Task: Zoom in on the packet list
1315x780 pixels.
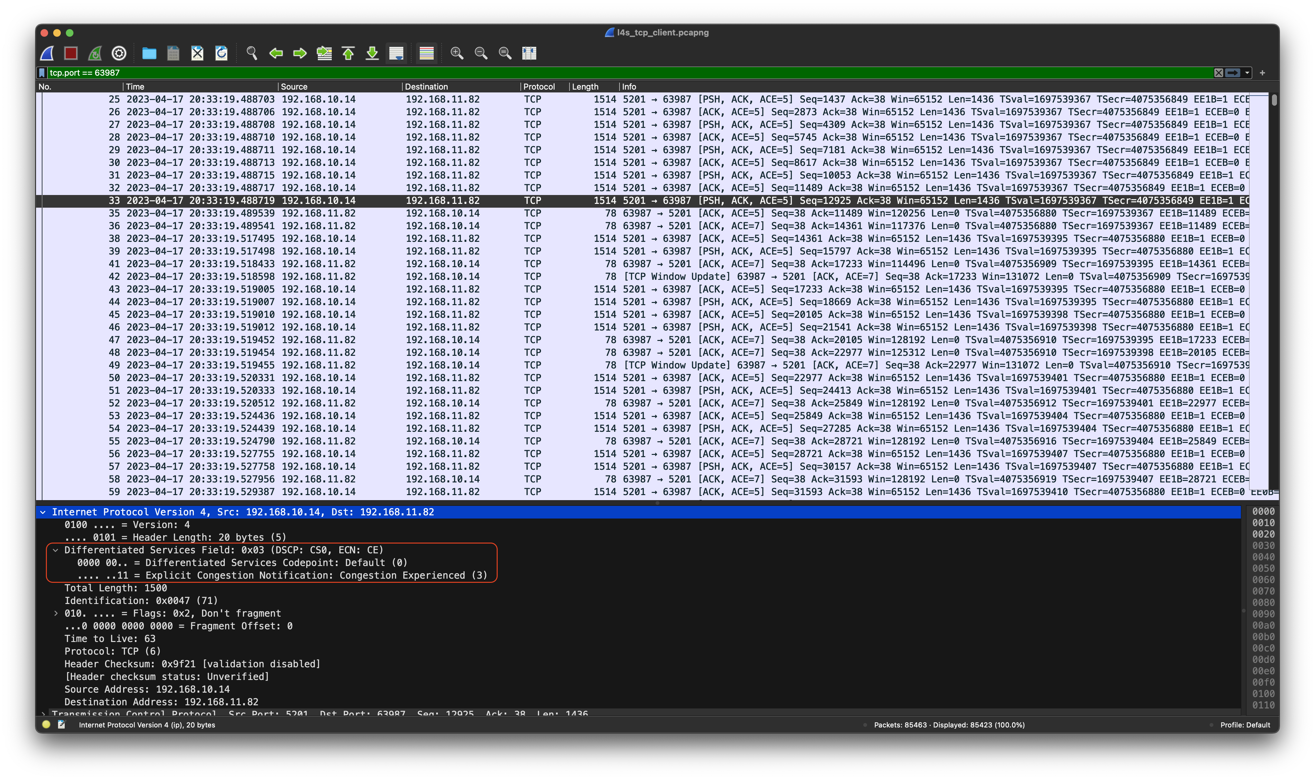Action: pos(457,53)
